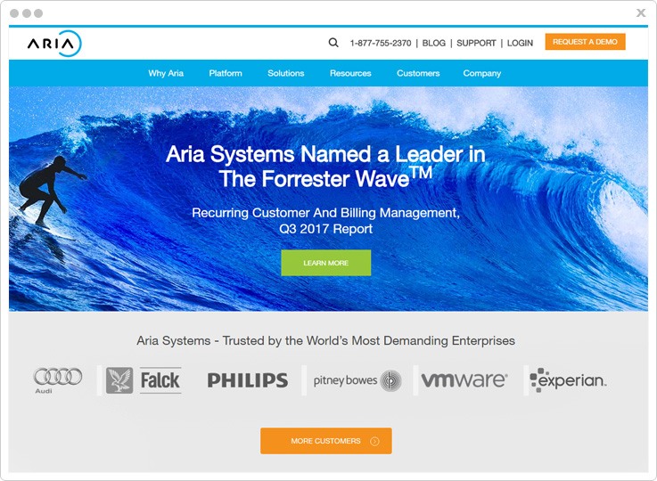657x481 pixels.
Task: Open the Resources menu
Action: click(x=350, y=73)
